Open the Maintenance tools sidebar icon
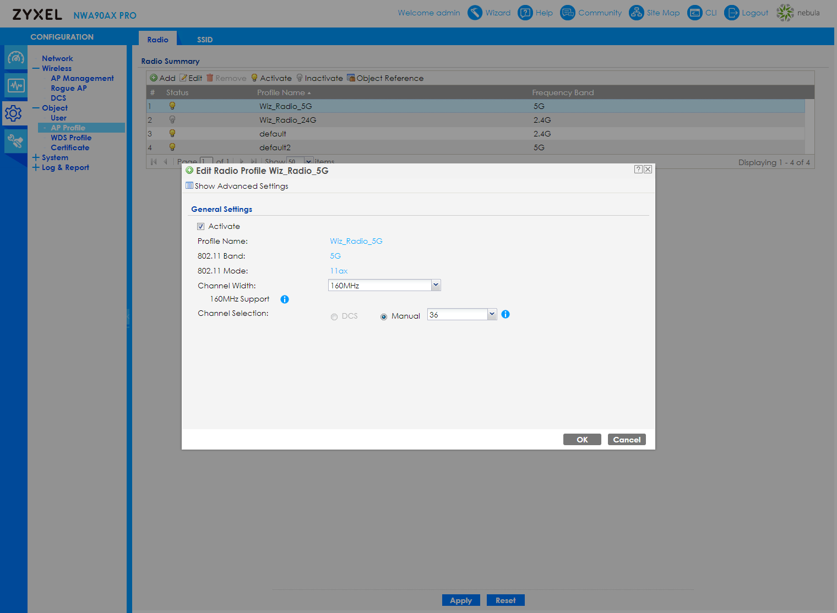Screen dimensions: 837x613 pos(15,141)
